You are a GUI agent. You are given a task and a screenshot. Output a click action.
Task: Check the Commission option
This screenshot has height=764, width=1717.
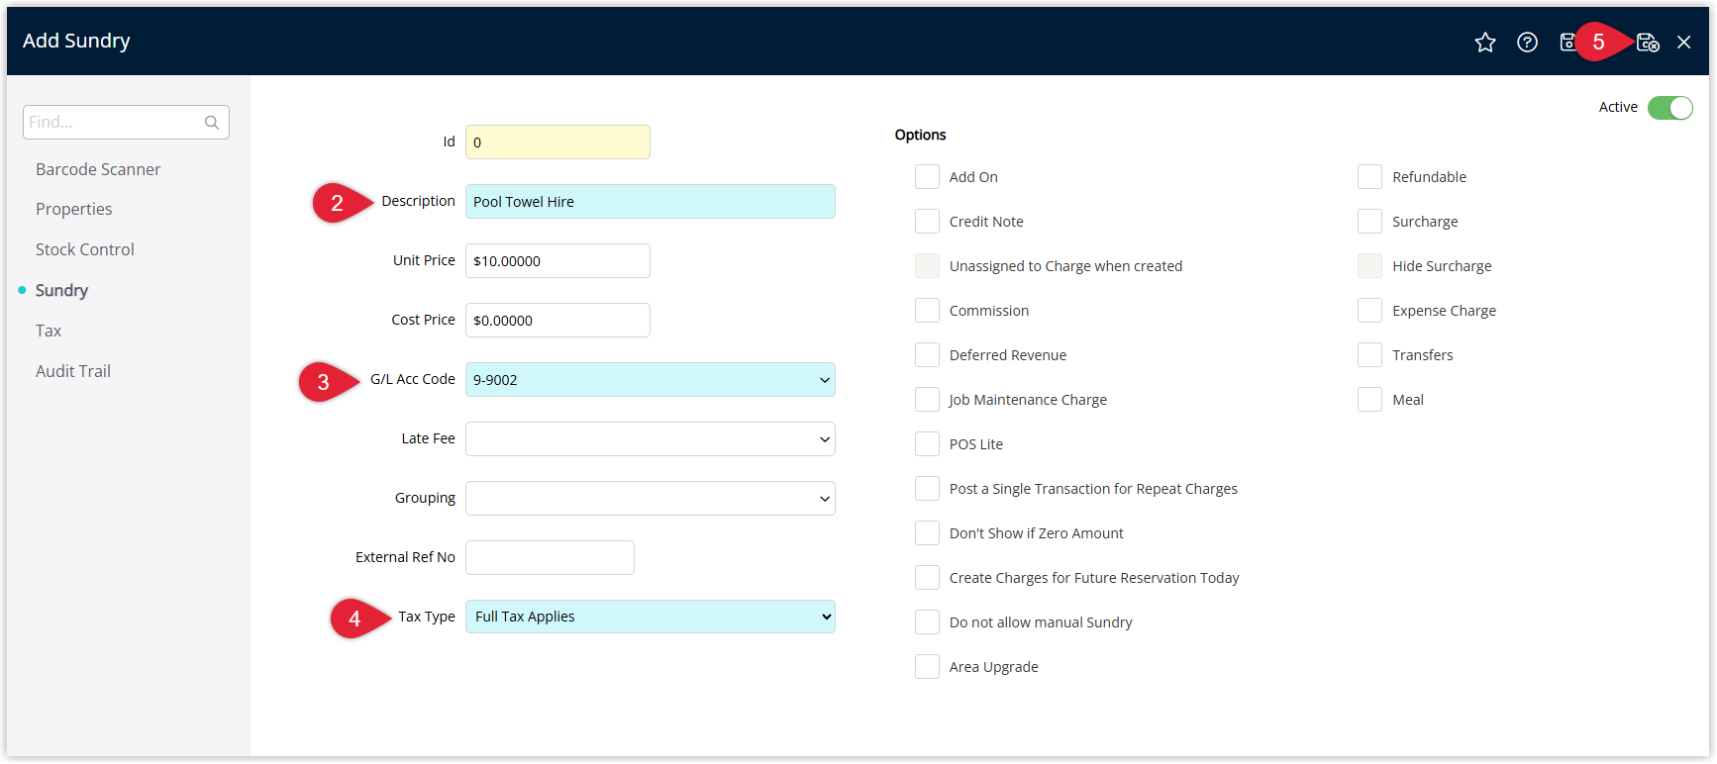tap(928, 311)
